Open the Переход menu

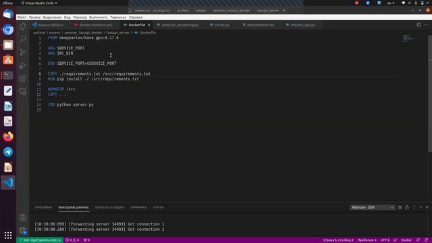point(80,18)
